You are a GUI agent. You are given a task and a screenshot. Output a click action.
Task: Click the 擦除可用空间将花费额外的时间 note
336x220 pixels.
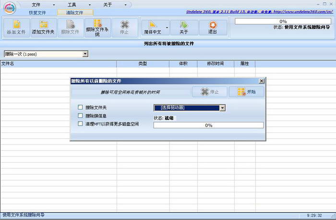coord(130,92)
